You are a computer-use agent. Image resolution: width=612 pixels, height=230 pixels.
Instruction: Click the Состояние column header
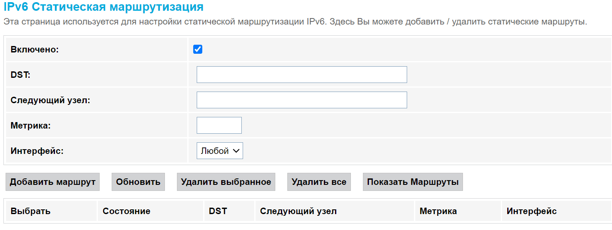click(126, 211)
